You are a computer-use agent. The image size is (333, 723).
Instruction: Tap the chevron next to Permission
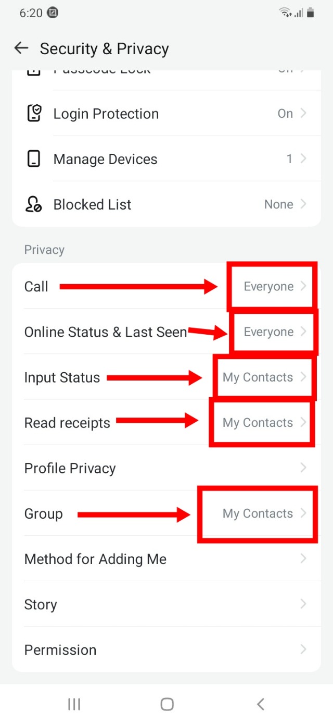(x=303, y=650)
